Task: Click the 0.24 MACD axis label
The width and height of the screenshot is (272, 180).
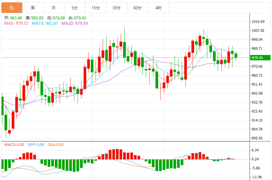Action: click(255, 159)
